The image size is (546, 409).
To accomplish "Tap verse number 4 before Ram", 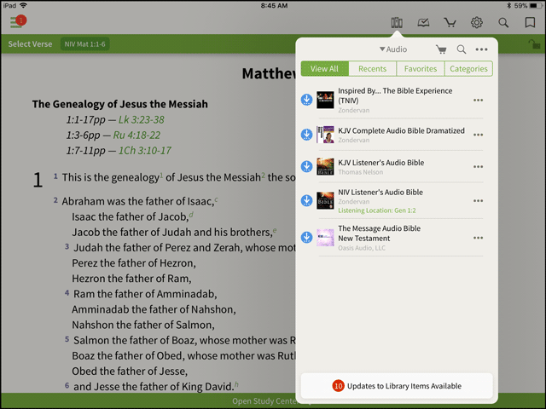I will (67, 293).
